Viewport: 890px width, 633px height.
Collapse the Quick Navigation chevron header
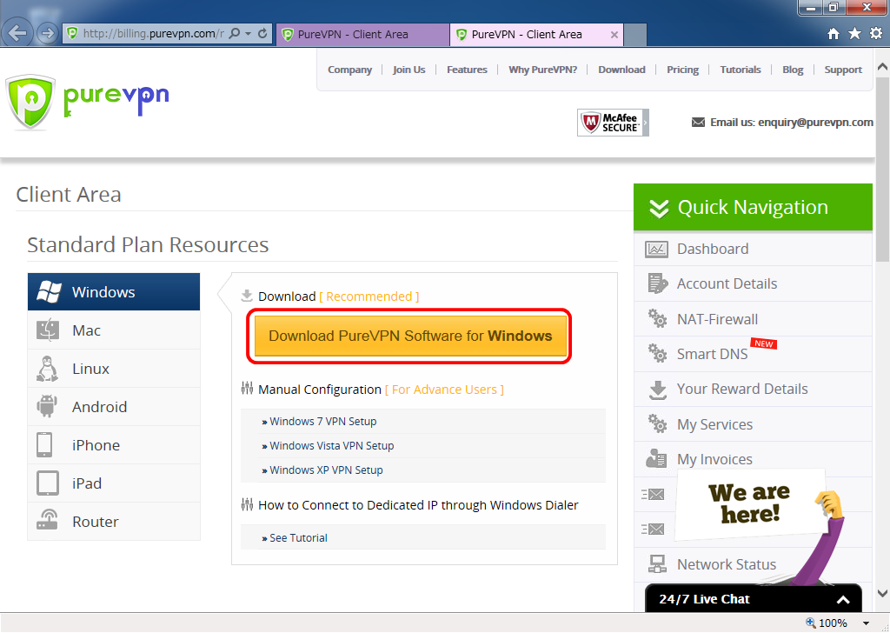(659, 209)
